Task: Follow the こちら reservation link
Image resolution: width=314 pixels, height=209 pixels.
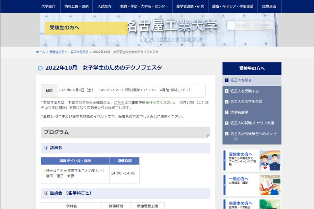Action: pyautogui.click(x=119, y=103)
